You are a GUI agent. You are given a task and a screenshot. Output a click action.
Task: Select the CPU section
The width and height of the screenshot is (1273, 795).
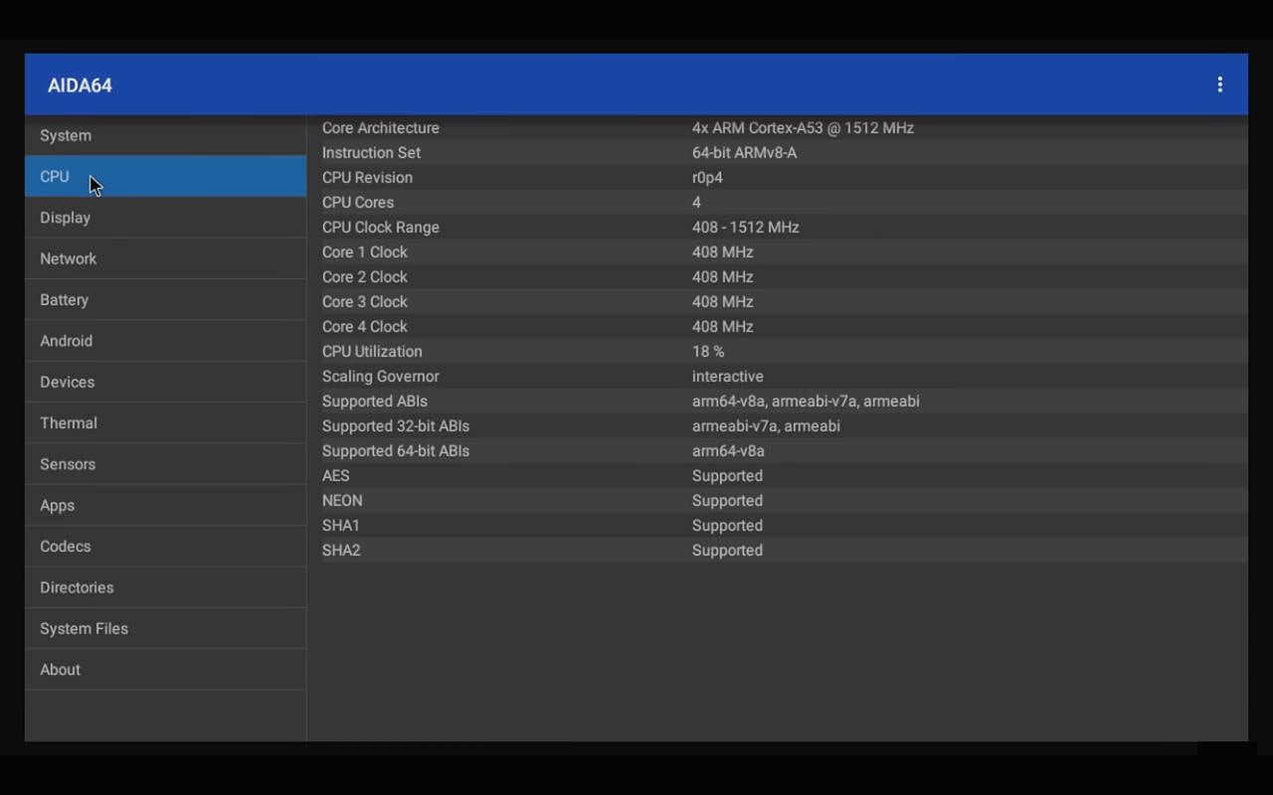(x=165, y=176)
